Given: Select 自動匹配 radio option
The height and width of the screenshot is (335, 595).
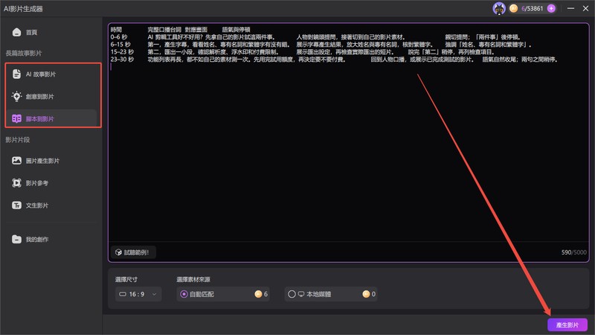Looking at the screenshot, I should pos(184,294).
